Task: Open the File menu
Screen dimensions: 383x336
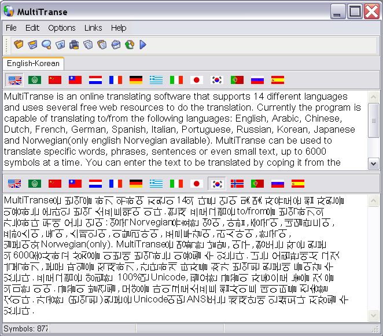Action: (11, 28)
